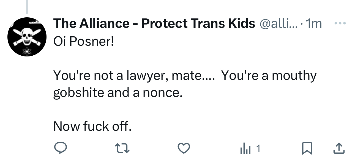Click the "Protect Trans Kids" part of display name

(x=198, y=24)
